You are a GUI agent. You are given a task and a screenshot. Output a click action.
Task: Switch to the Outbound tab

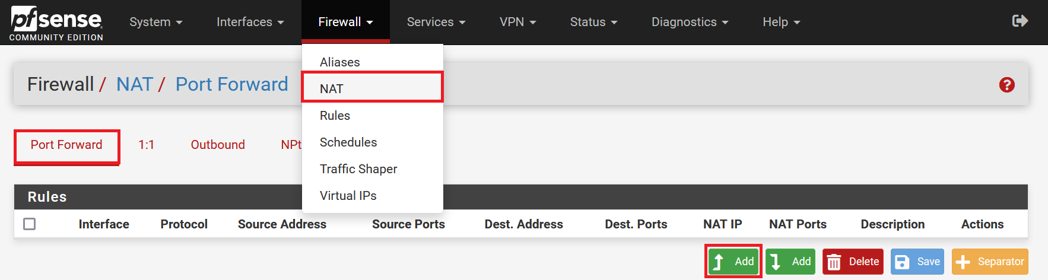coord(218,145)
